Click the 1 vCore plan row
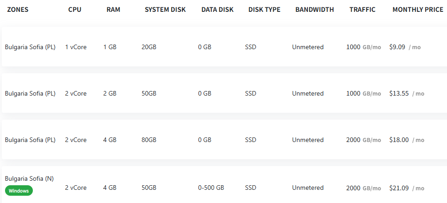This screenshot has width=447, height=203. pos(224,47)
